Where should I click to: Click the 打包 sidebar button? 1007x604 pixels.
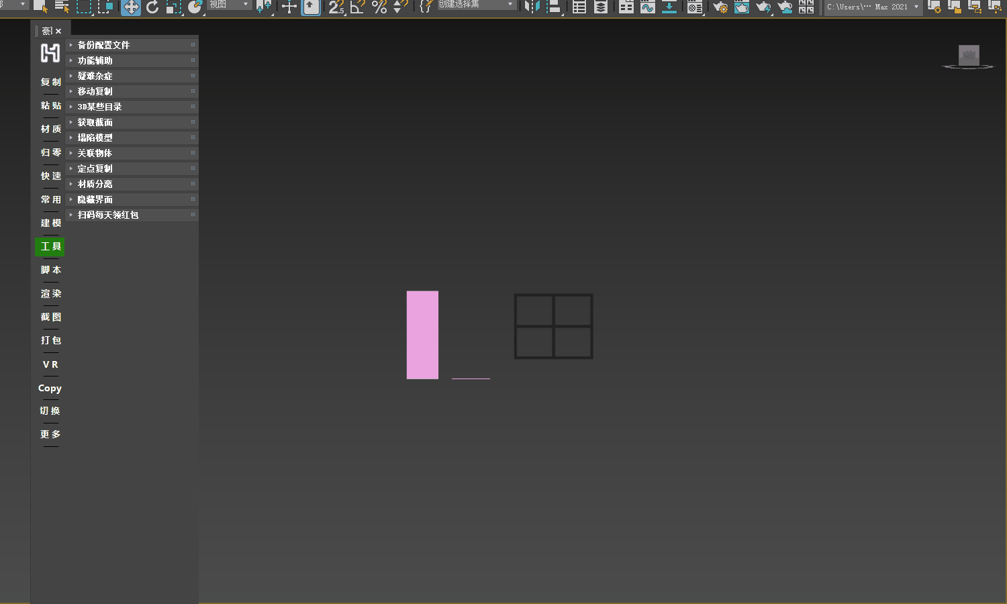coord(50,340)
